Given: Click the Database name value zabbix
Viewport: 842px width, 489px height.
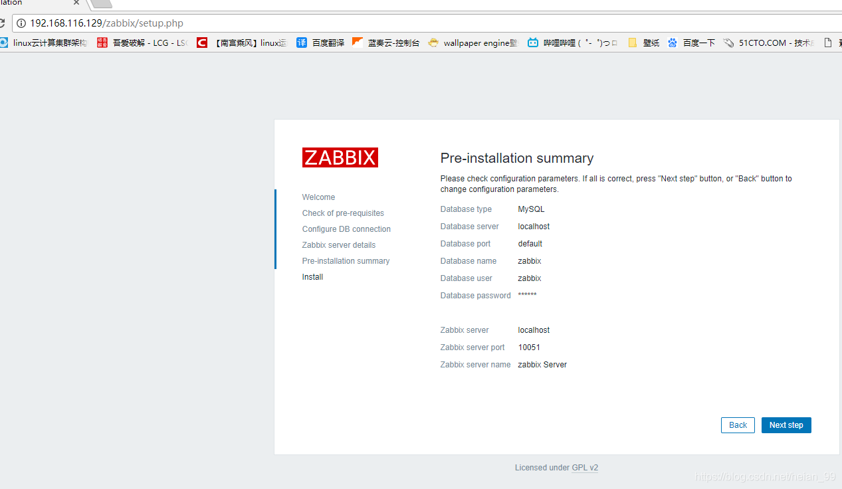Looking at the screenshot, I should (530, 261).
